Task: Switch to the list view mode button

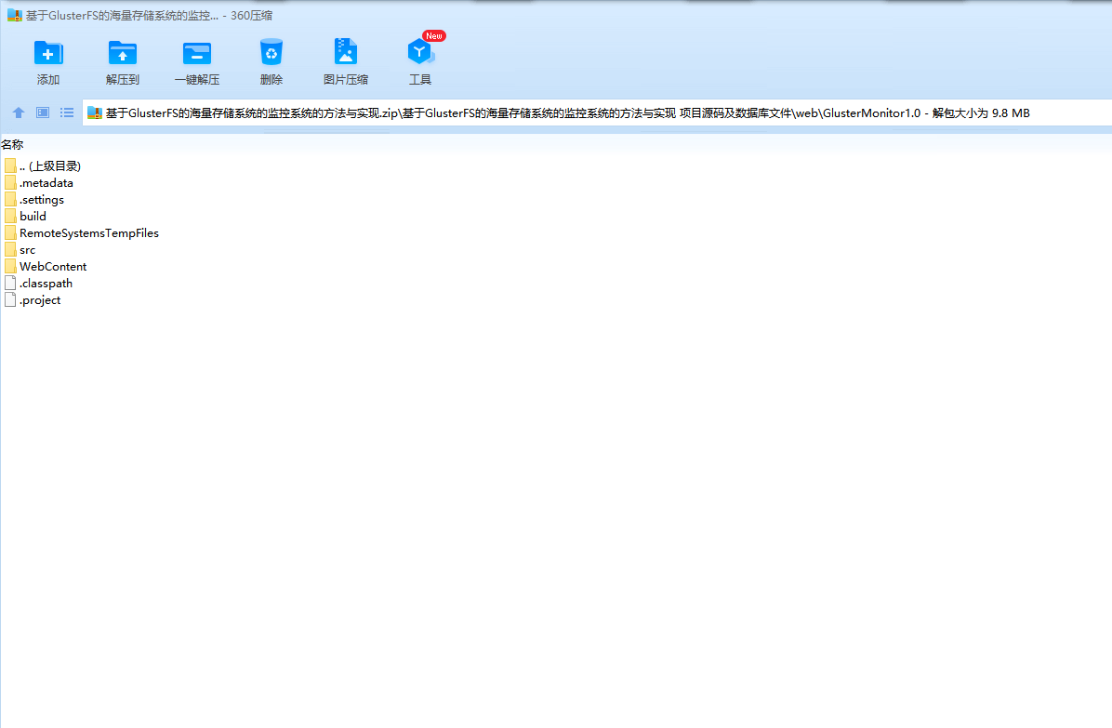Action: (67, 113)
